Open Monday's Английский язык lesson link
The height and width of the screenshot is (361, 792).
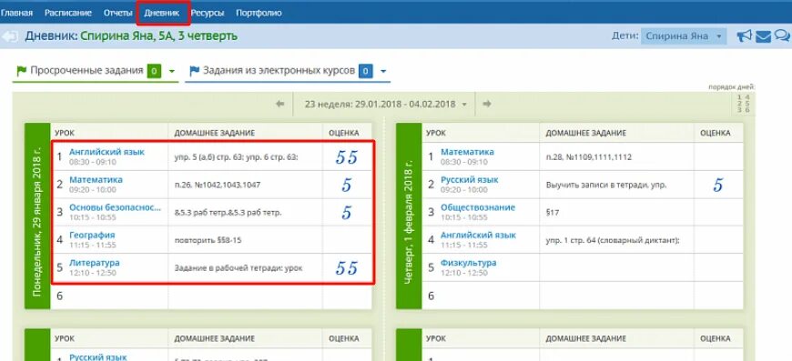point(107,152)
